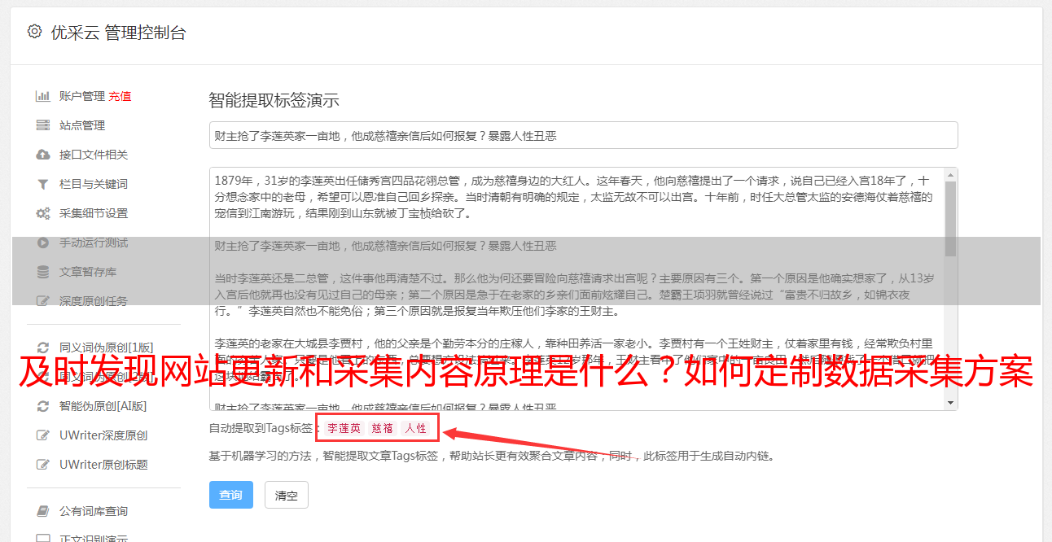Click the text area scrollbar thumb
The height and width of the screenshot is (542, 1052).
951,218
